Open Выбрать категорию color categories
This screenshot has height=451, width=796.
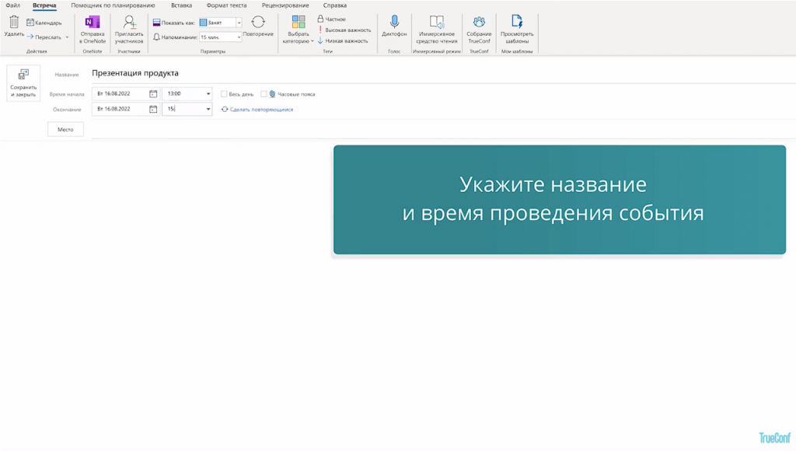click(x=298, y=30)
